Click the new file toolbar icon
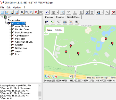 coord(2,12)
